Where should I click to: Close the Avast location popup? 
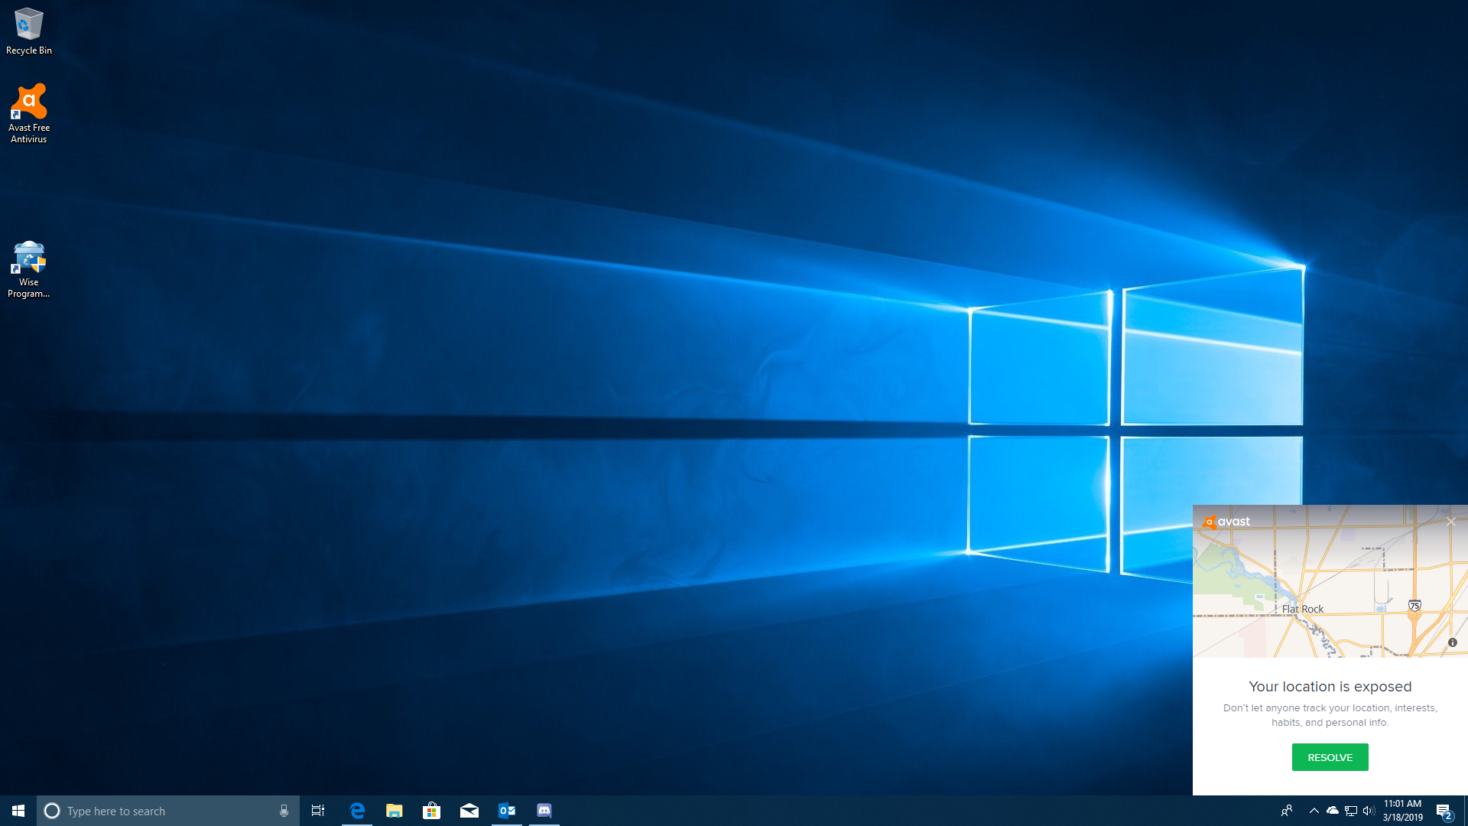tap(1450, 522)
